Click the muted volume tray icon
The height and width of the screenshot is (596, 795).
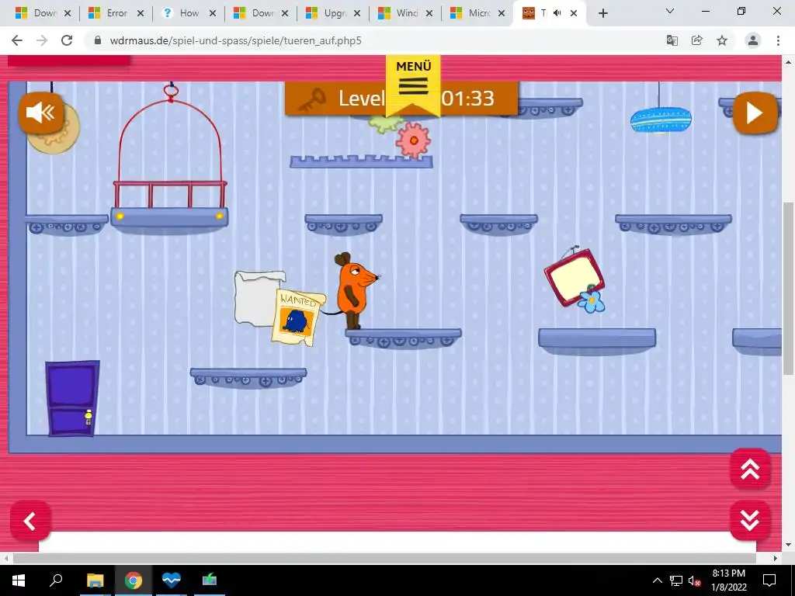694,580
